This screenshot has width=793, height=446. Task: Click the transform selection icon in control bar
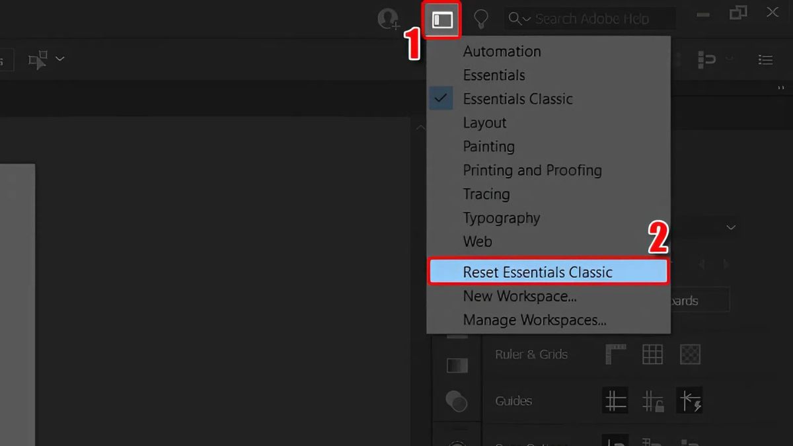38,60
